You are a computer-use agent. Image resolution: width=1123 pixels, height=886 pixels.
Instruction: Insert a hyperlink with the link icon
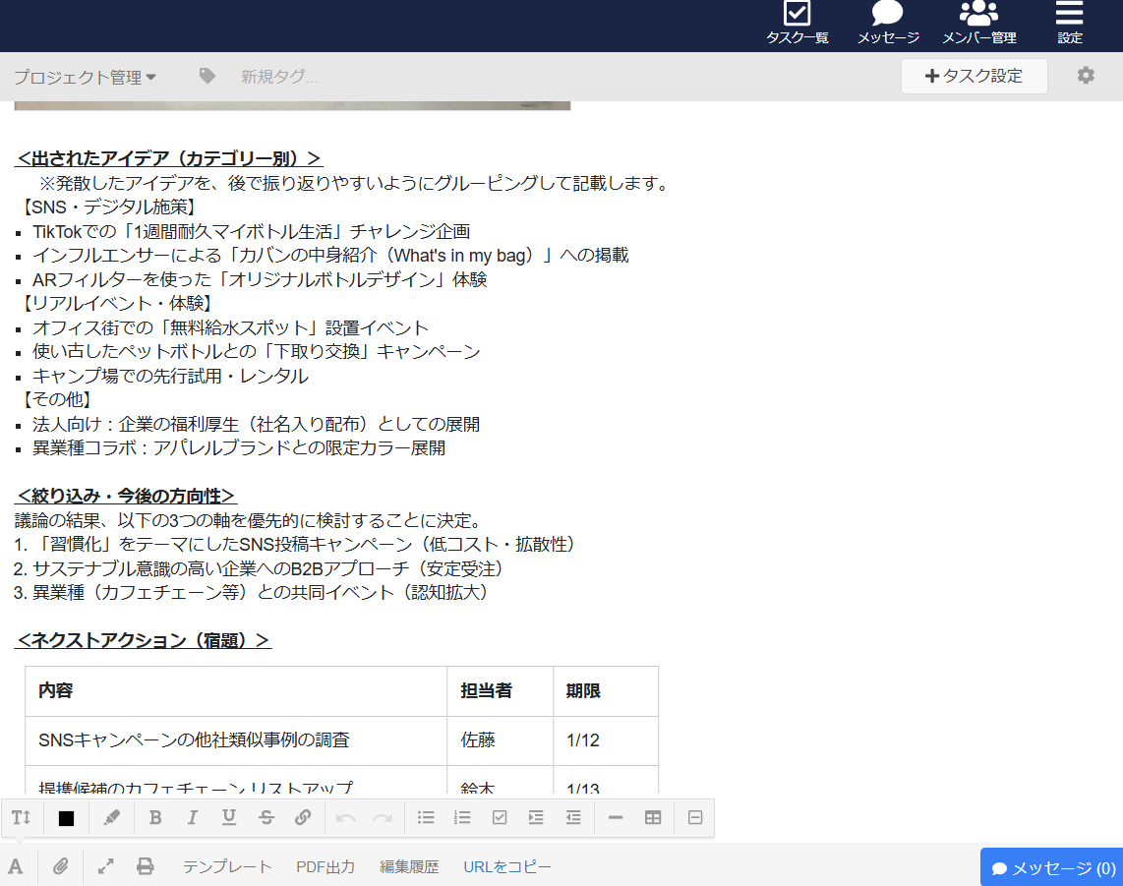point(304,817)
